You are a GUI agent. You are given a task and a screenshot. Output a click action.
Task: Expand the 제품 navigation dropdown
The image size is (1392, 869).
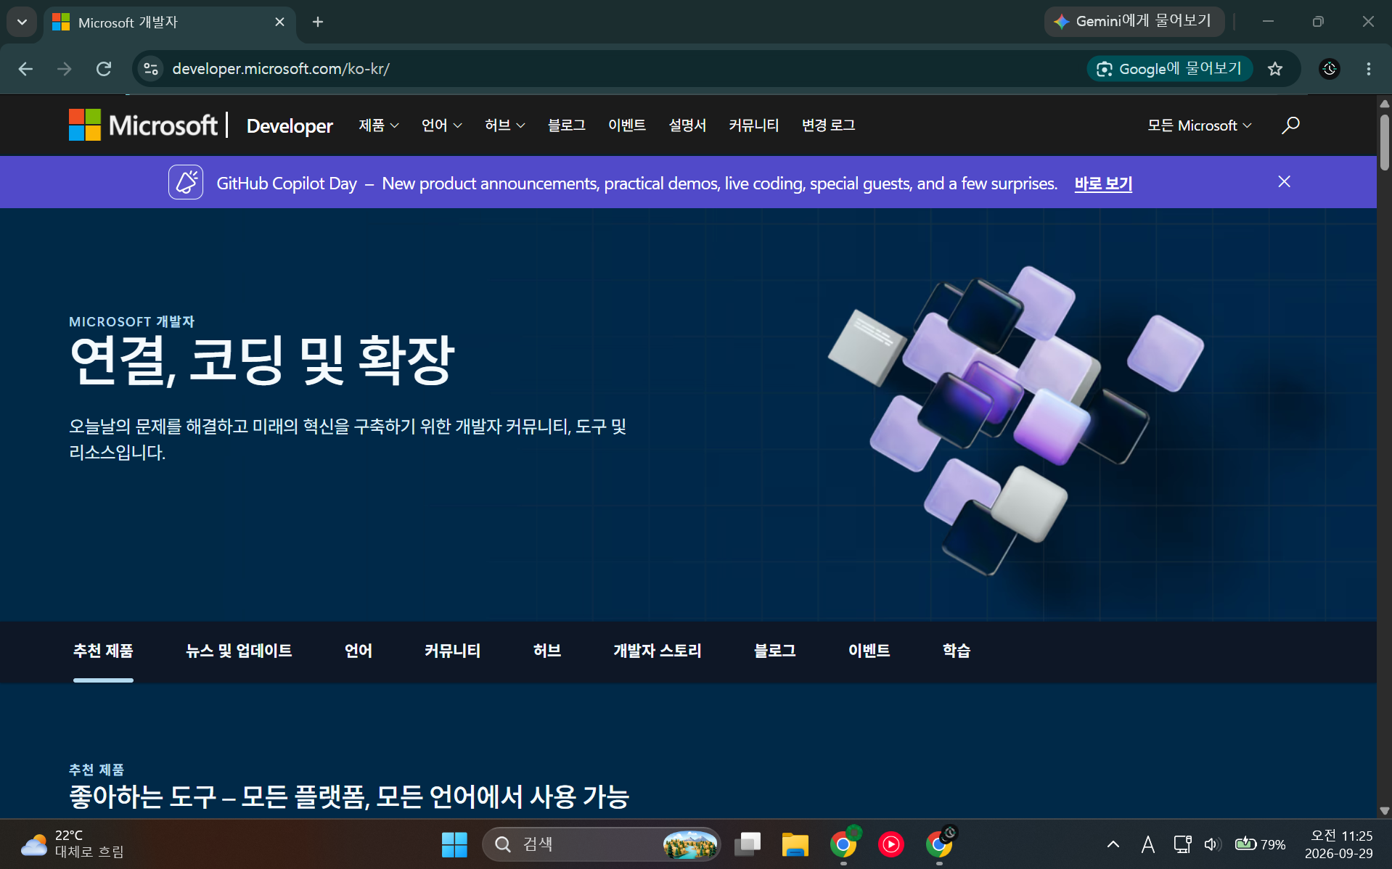(x=379, y=125)
